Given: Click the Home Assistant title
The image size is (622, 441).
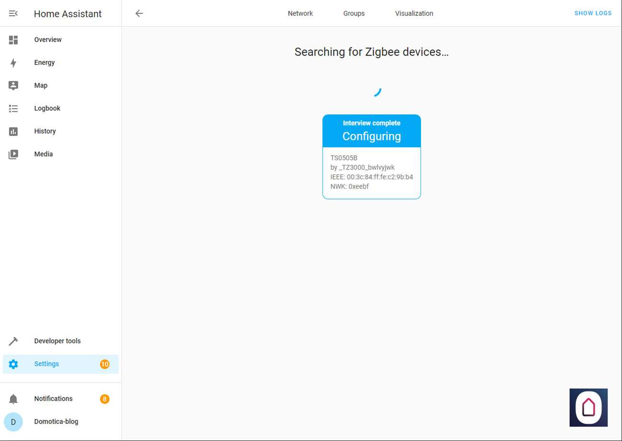Looking at the screenshot, I should point(68,14).
